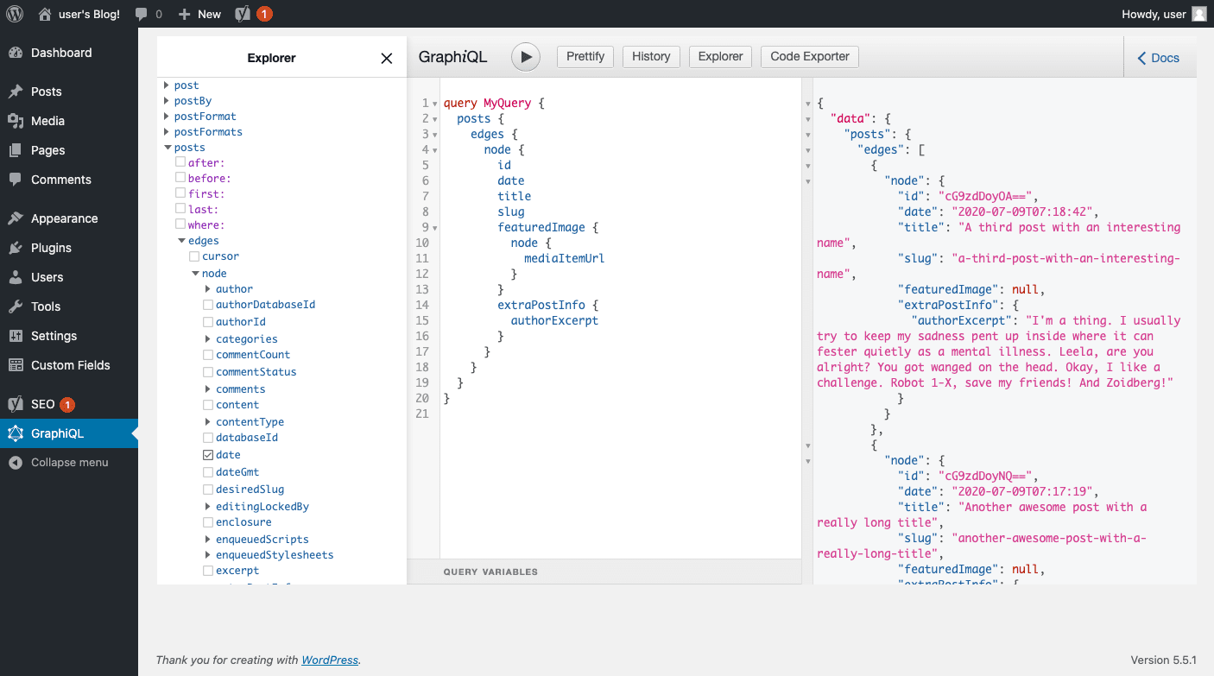Run the query using the play button
Screen dimensions: 1214x676
tap(526, 56)
